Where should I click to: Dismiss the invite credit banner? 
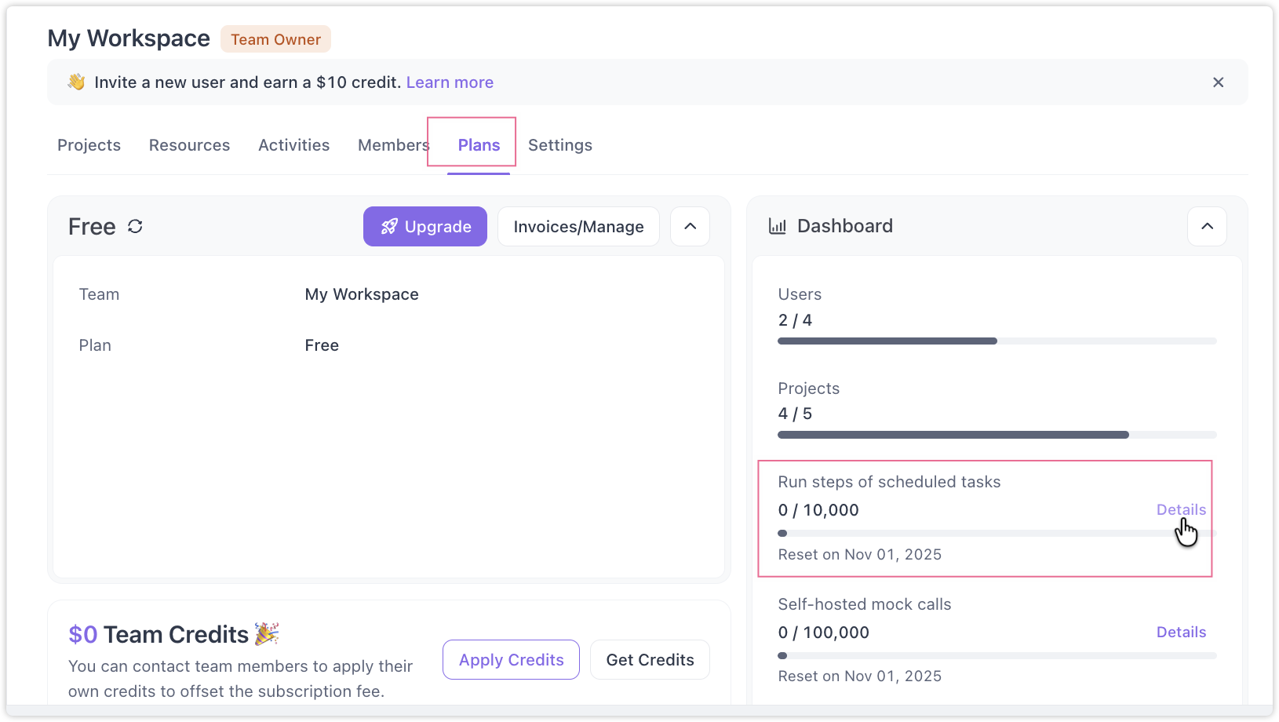coord(1218,82)
